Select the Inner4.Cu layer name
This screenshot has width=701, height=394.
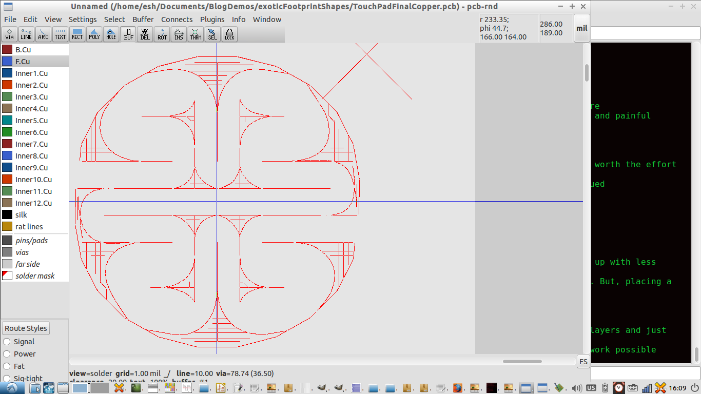click(32, 109)
